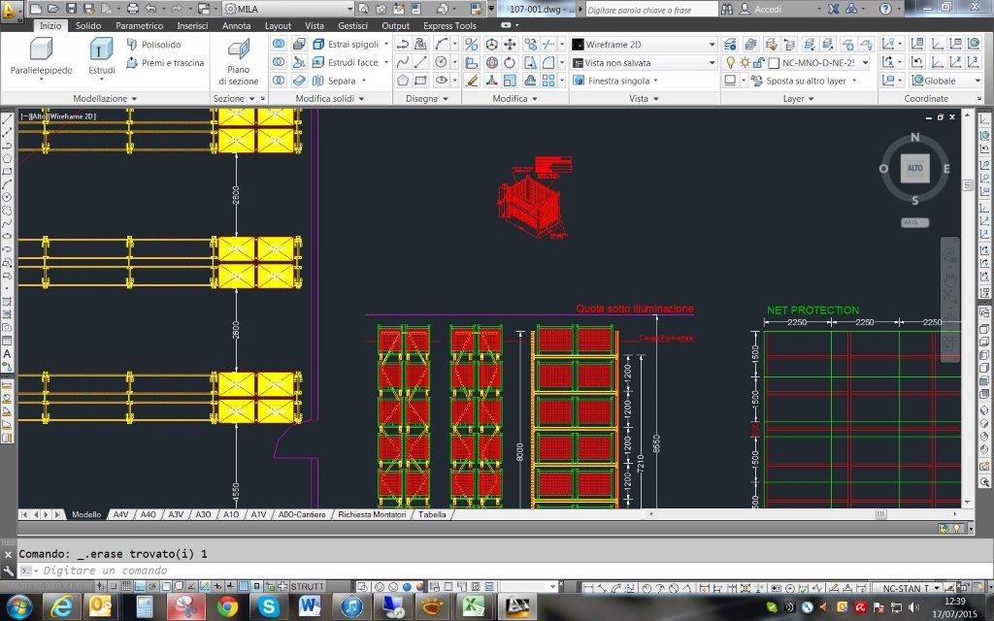
Task: Expand the Modellazione panel
Action: (105, 98)
